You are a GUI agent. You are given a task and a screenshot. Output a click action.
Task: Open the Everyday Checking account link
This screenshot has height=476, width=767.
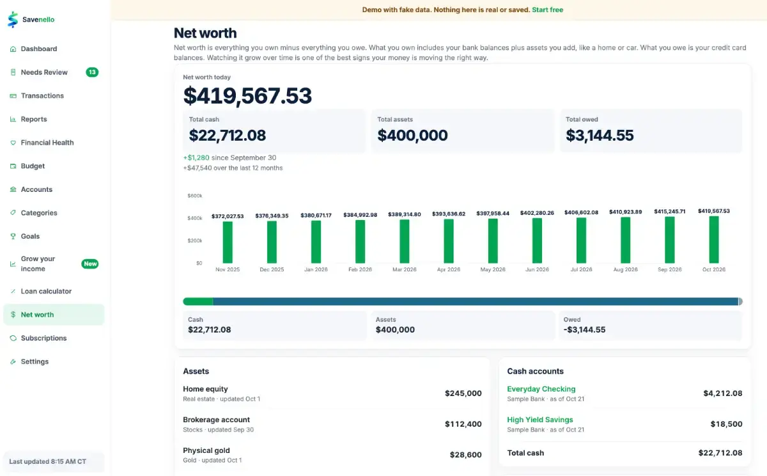541,389
